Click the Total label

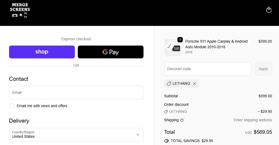click(x=169, y=132)
